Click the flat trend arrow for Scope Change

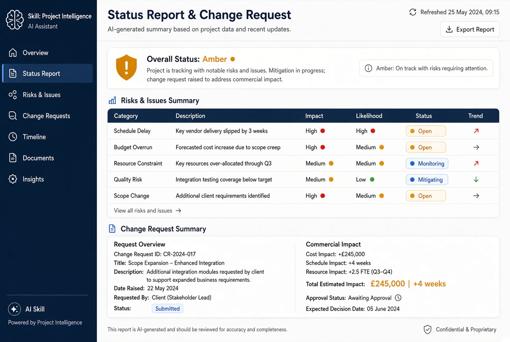pos(476,196)
